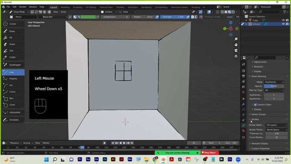Open the Modifiers wrench properties tab
291x164 pixels.
[x=244, y=104]
